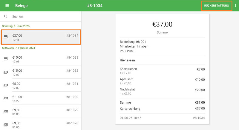This screenshot has height=130, width=239.
Task: Click cash icon for receipt #8-1029
Action: pos(6,112)
